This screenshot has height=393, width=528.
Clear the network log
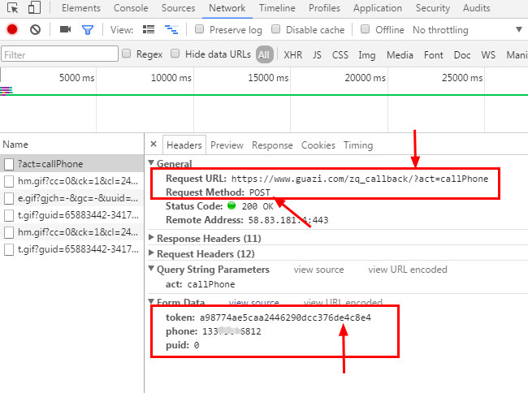click(35, 30)
